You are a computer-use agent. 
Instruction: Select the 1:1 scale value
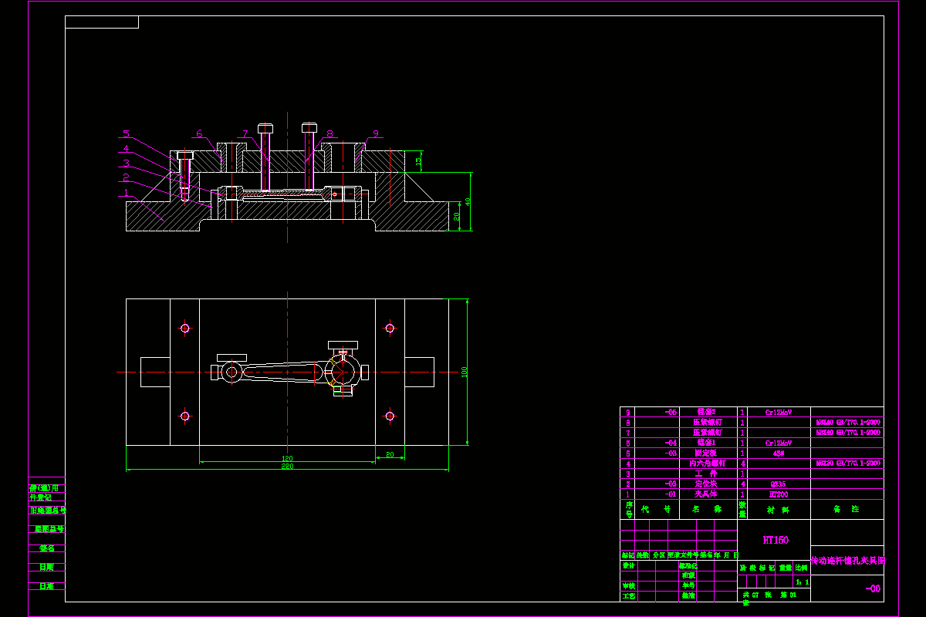pyautogui.click(x=802, y=582)
